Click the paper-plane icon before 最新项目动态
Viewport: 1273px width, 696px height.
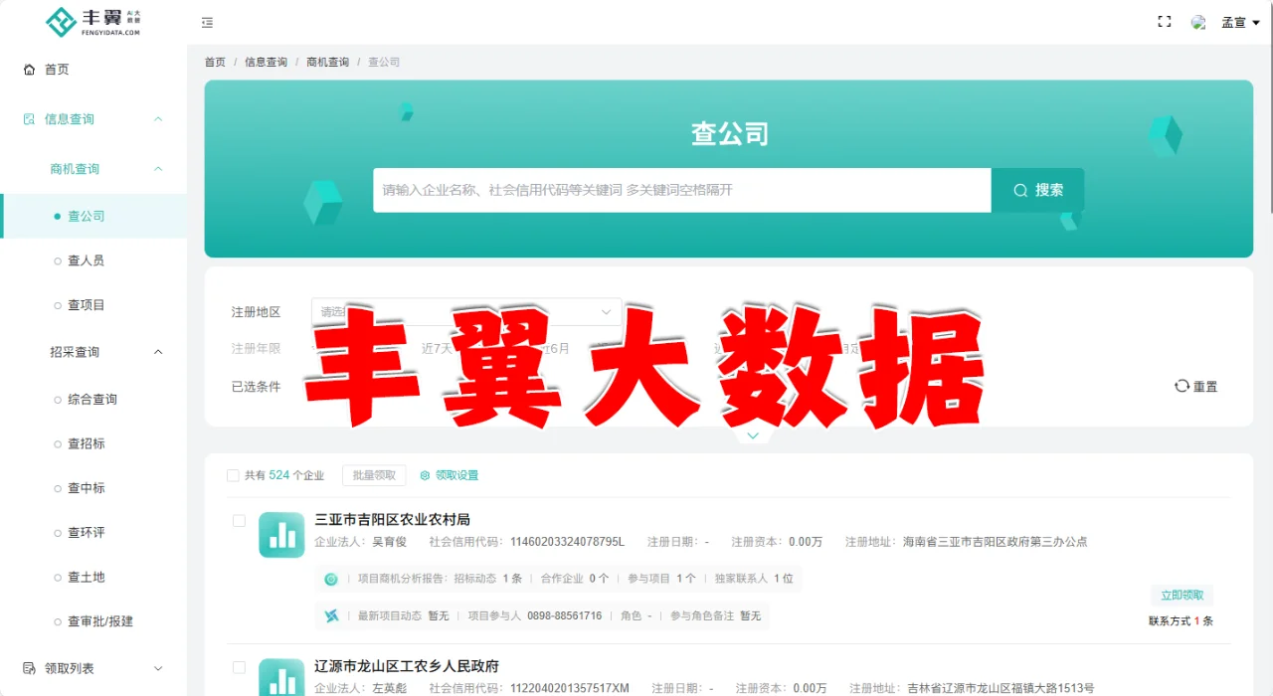[x=332, y=615]
